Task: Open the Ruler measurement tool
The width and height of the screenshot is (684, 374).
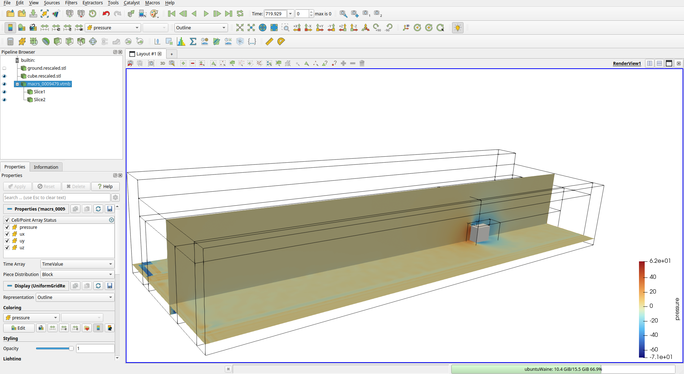Action: pos(269,41)
